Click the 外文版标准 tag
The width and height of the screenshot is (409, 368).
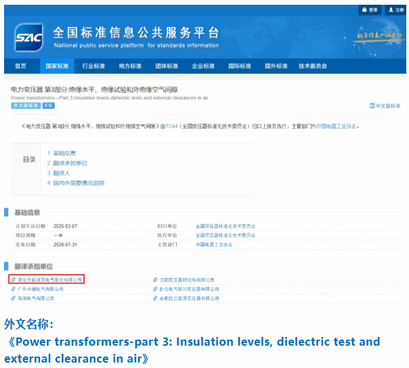point(26,106)
